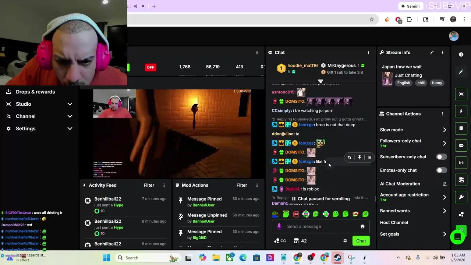Screen dimensions: 471x265
Task: Open Slow mode options arrow
Action: (x=445, y=130)
